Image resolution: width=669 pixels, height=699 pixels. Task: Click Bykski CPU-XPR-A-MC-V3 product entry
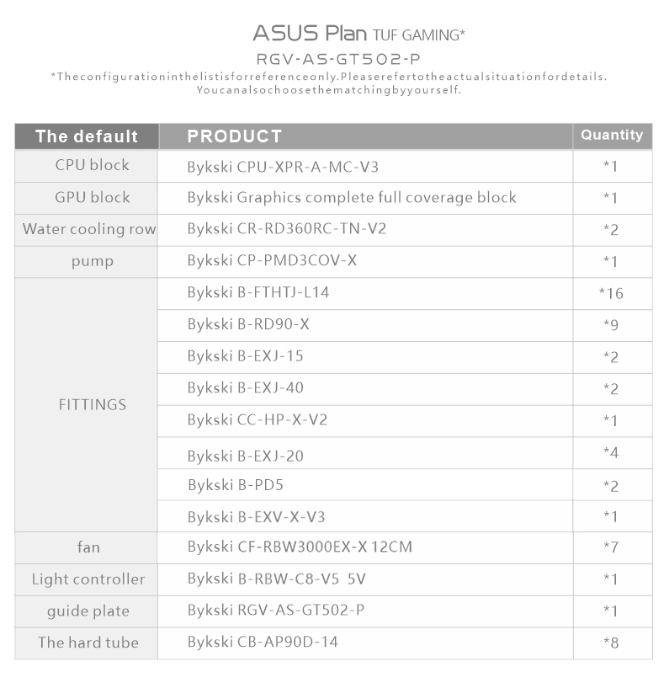tap(283, 167)
